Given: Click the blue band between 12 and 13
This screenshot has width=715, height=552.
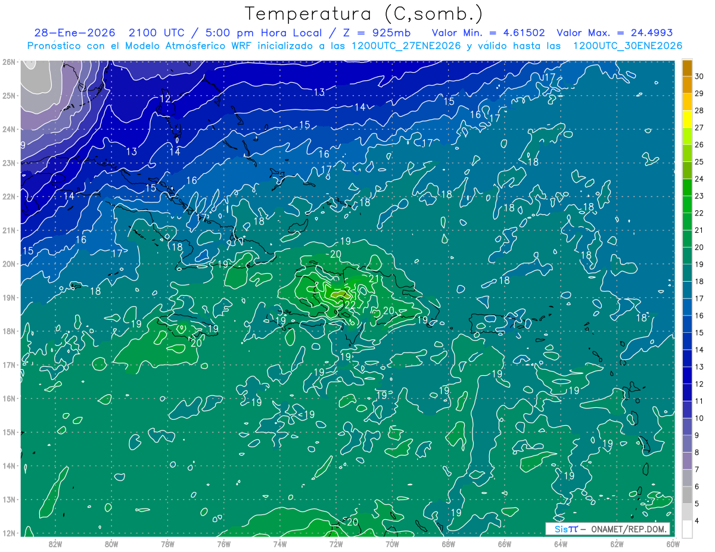Looking at the screenshot, I should click(x=687, y=375).
